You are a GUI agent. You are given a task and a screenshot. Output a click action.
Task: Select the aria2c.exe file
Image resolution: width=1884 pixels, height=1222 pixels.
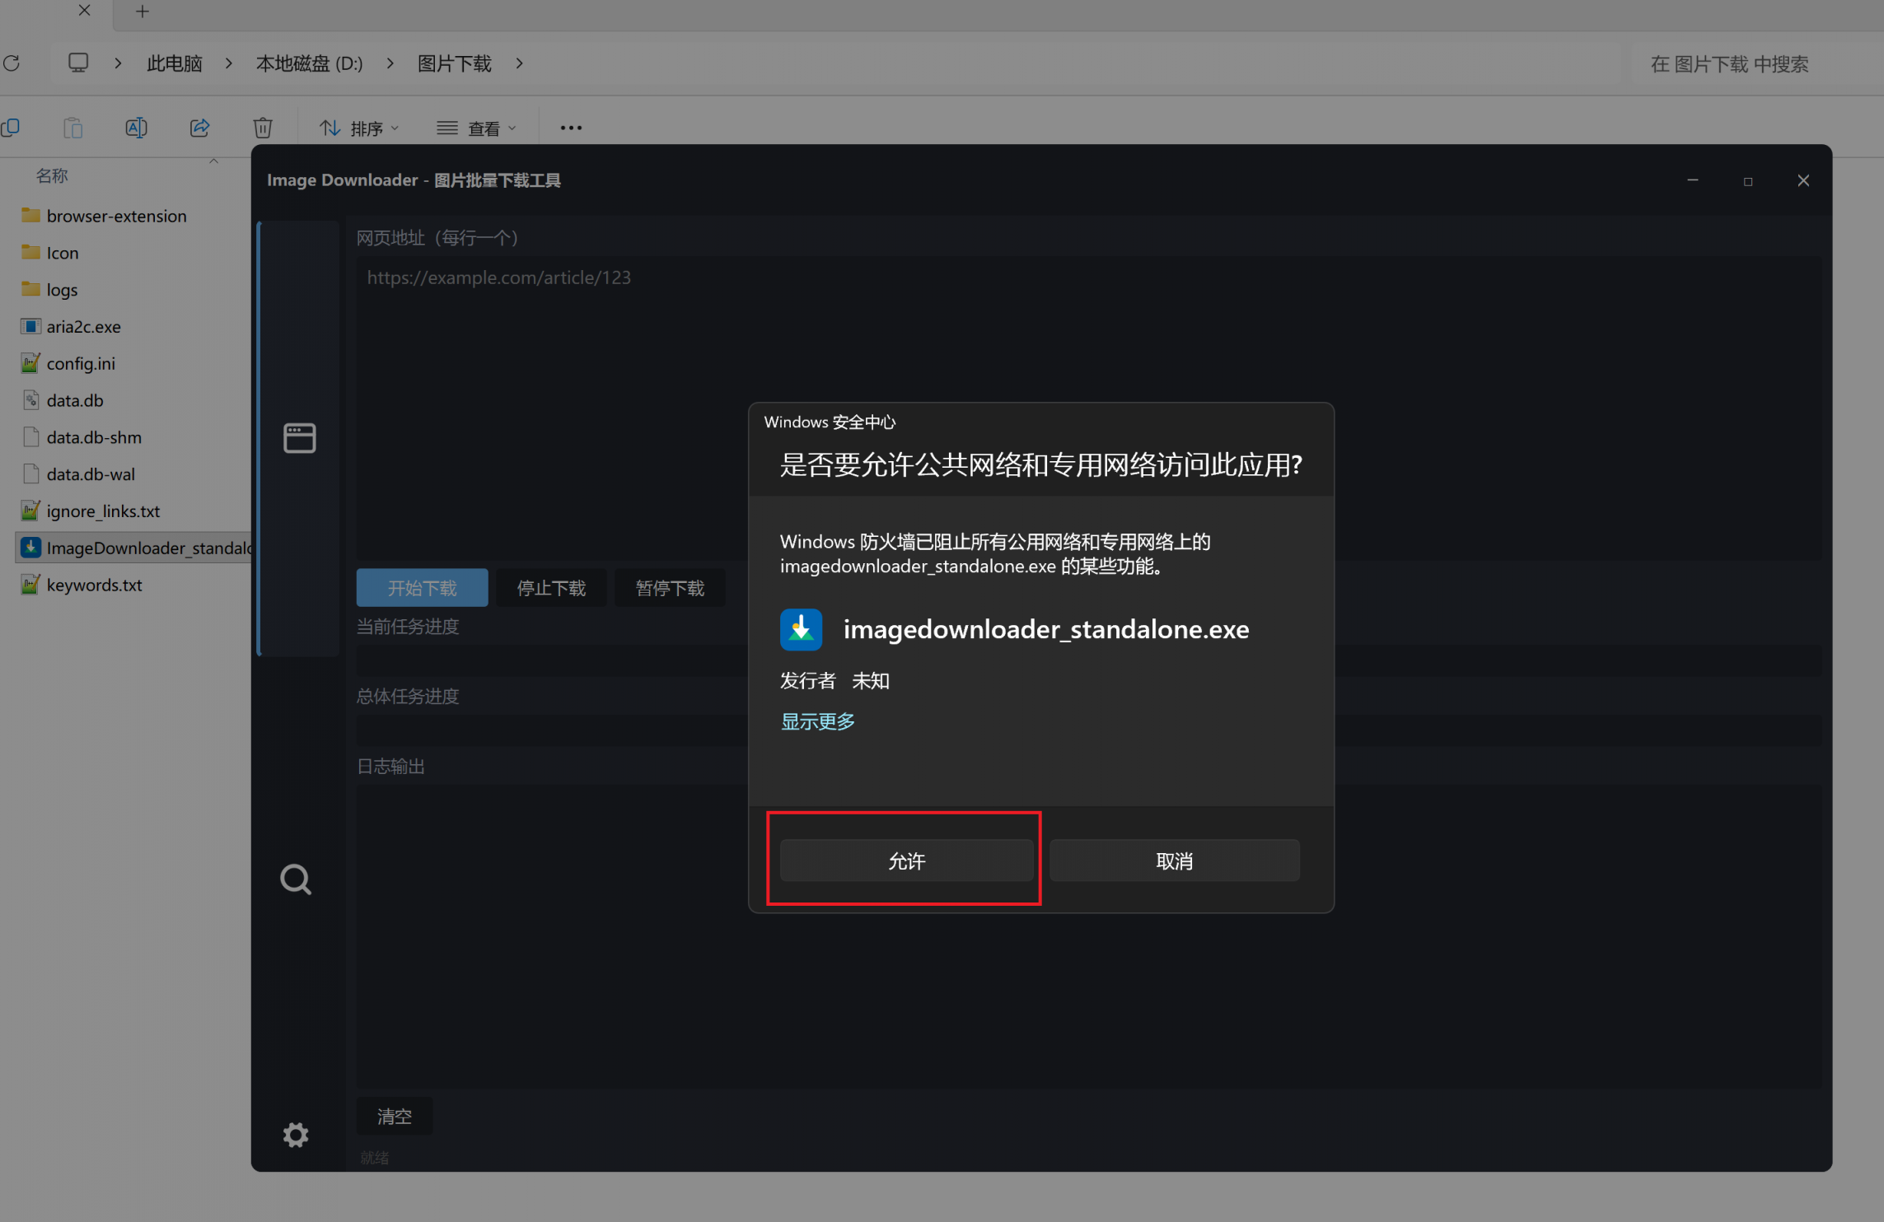pos(83,327)
